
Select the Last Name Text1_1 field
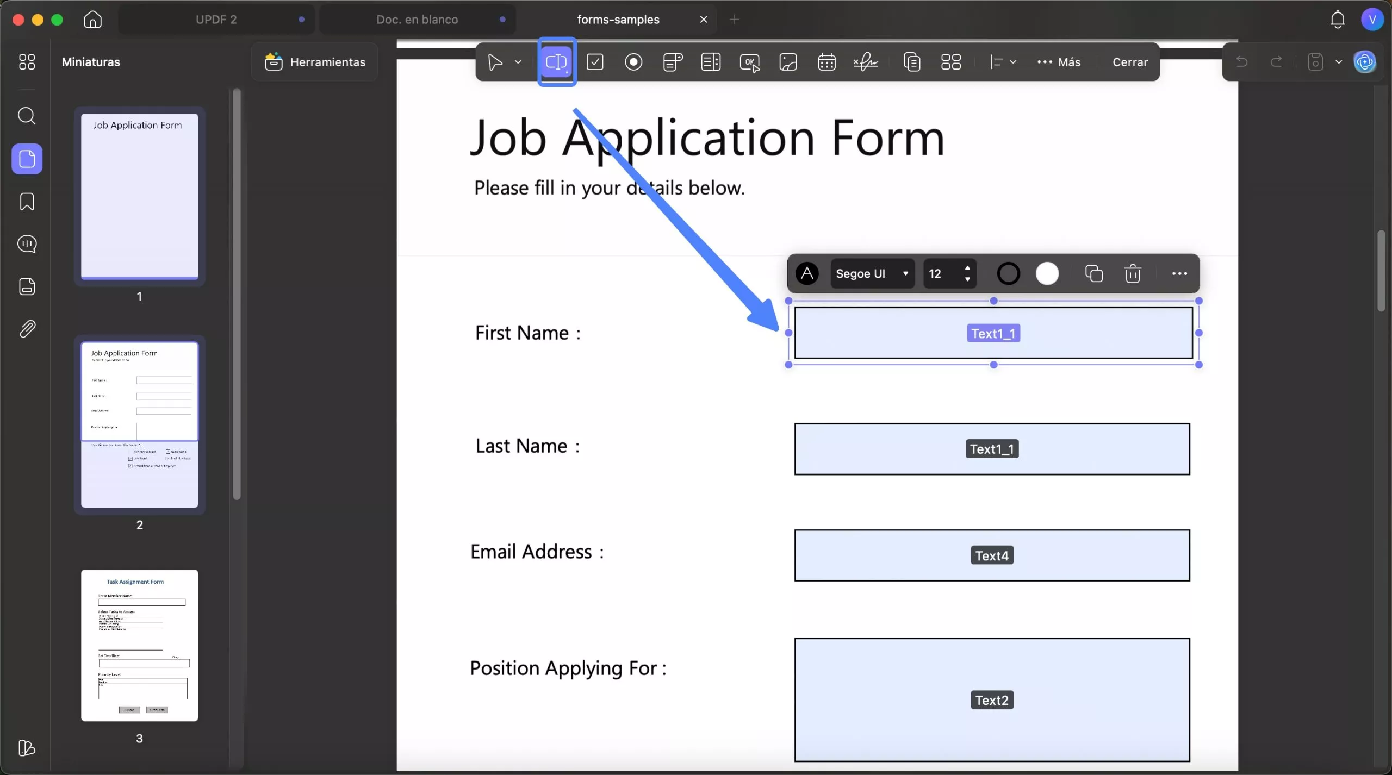(x=992, y=449)
